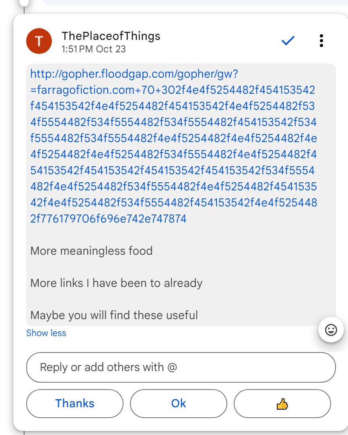This screenshot has height=435, width=348.
Task: Collapse the comment using Show less
Action: pyautogui.click(x=46, y=333)
